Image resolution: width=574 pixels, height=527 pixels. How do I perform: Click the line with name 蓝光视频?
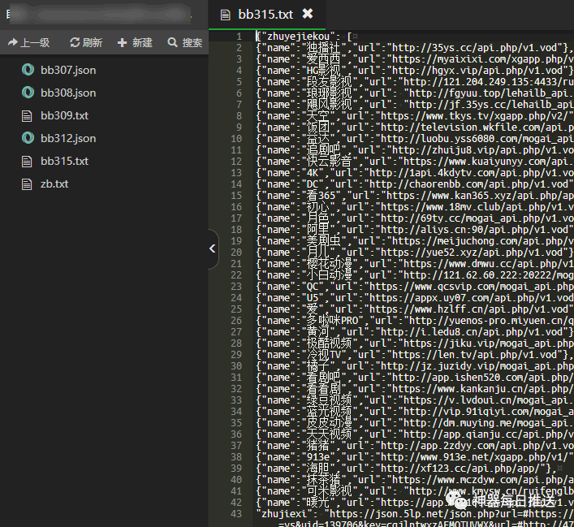[x=414, y=411]
